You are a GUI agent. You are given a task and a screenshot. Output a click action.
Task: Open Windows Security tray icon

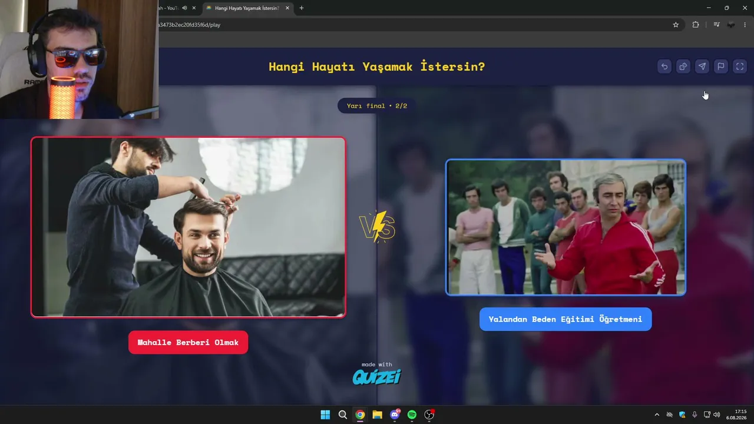(682, 415)
